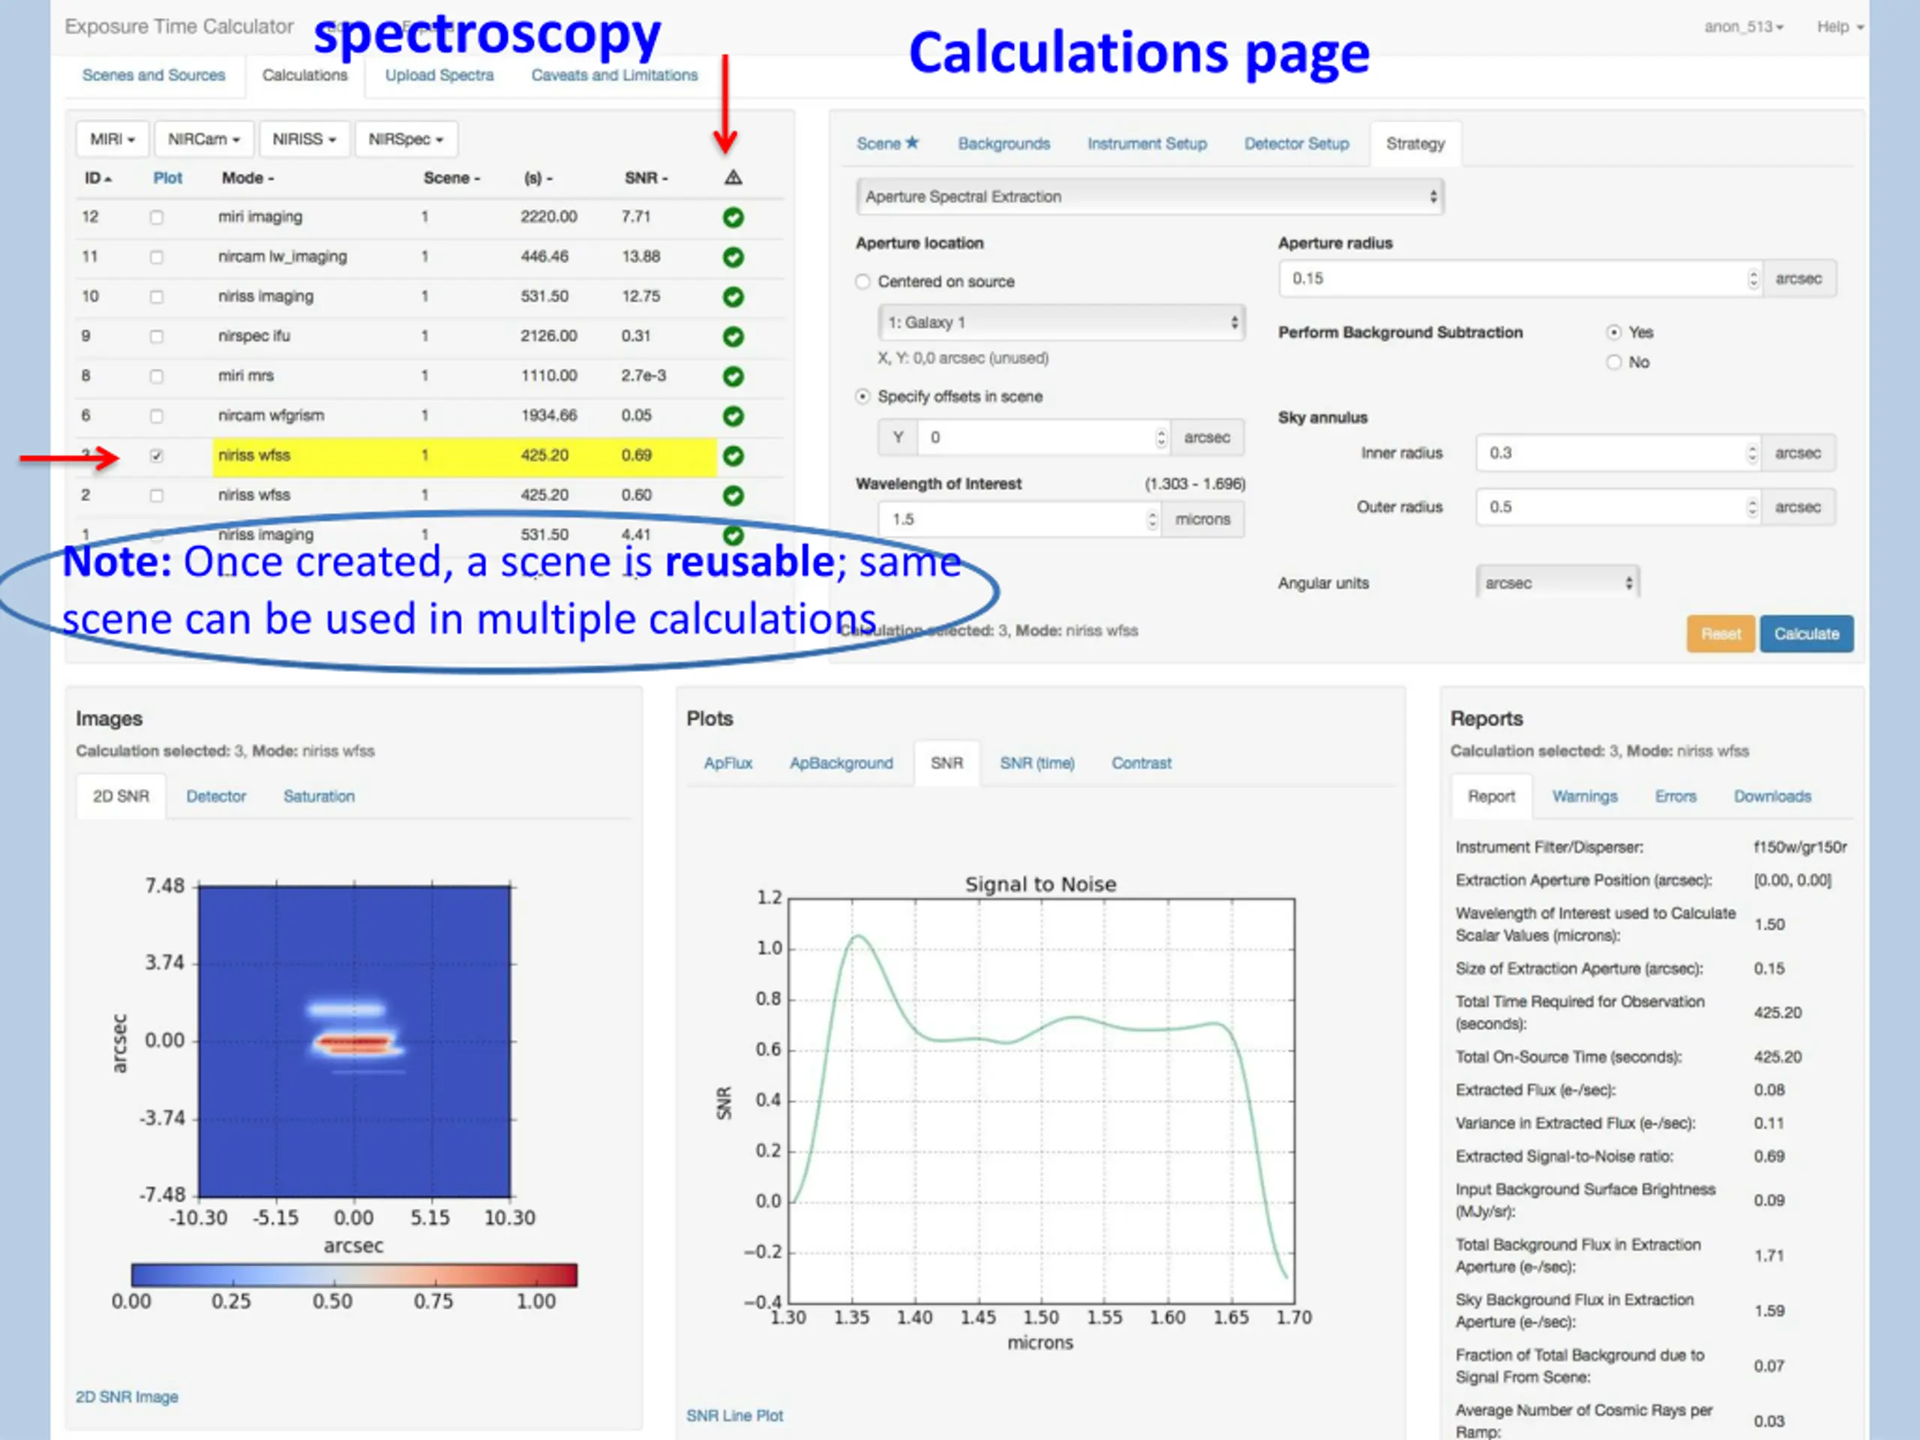Screen dimensions: 1920x1440
Task: Click warning triangle column header icon
Action: click(x=733, y=178)
